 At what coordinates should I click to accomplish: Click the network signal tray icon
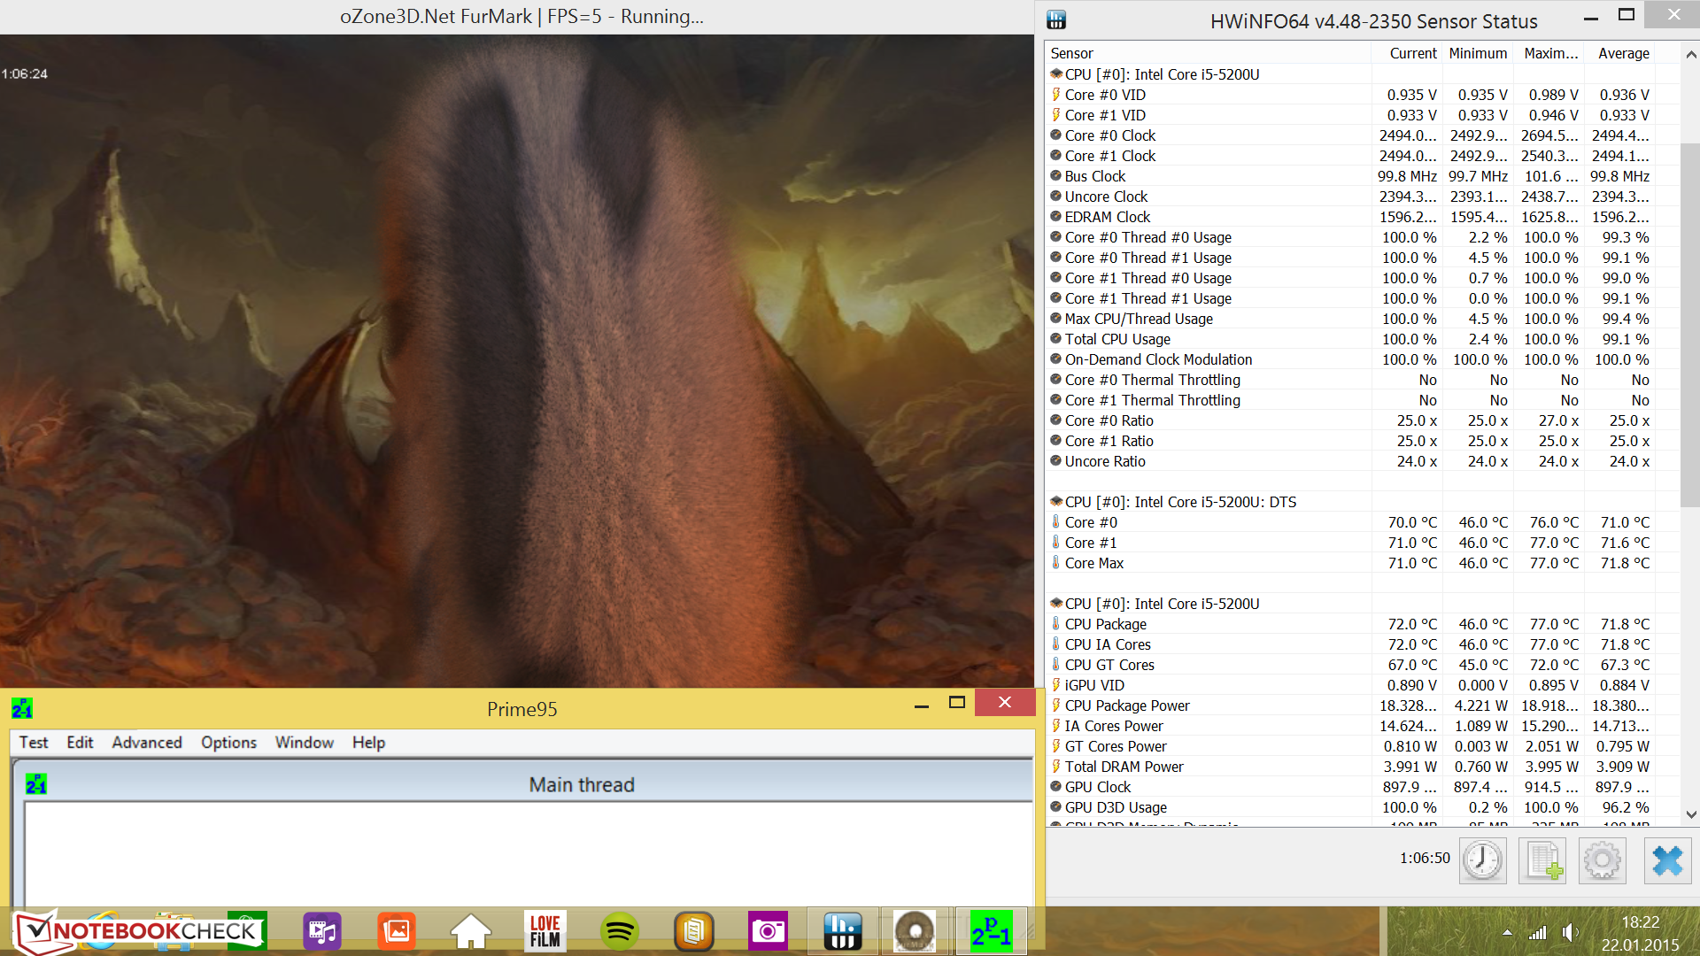[x=1538, y=933]
